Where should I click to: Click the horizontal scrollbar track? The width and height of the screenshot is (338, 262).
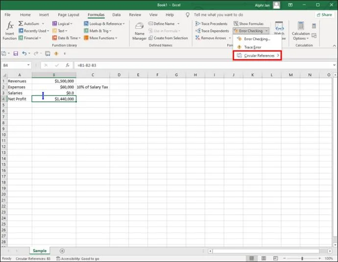(x=266, y=251)
